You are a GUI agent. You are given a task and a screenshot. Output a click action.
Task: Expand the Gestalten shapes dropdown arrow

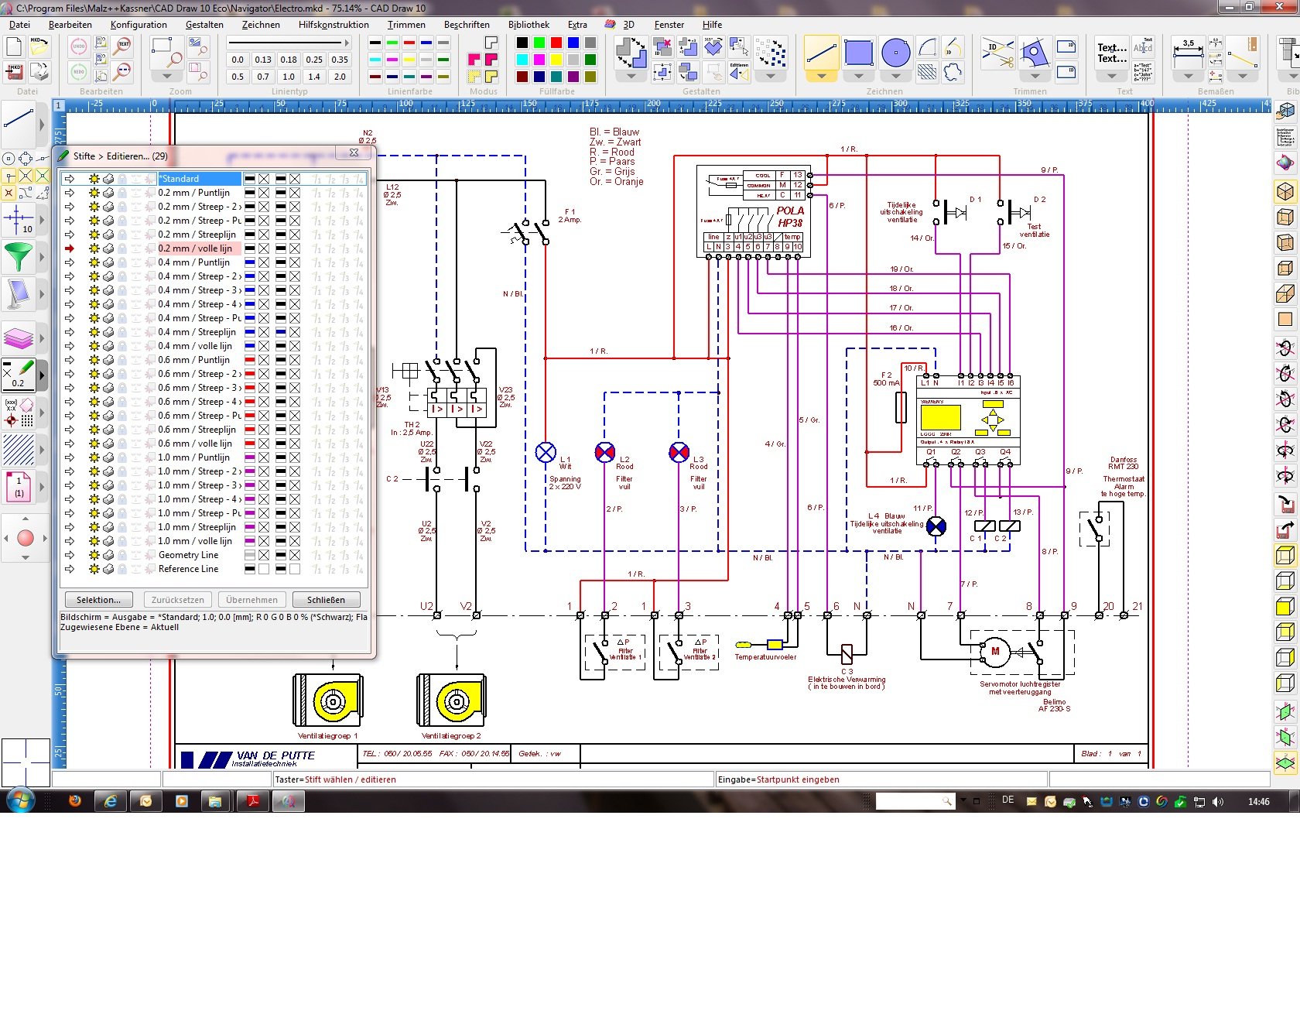[x=631, y=77]
